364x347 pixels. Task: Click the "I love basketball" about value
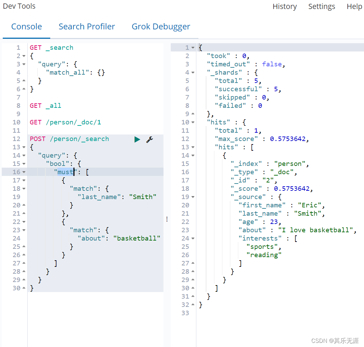[316, 230]
